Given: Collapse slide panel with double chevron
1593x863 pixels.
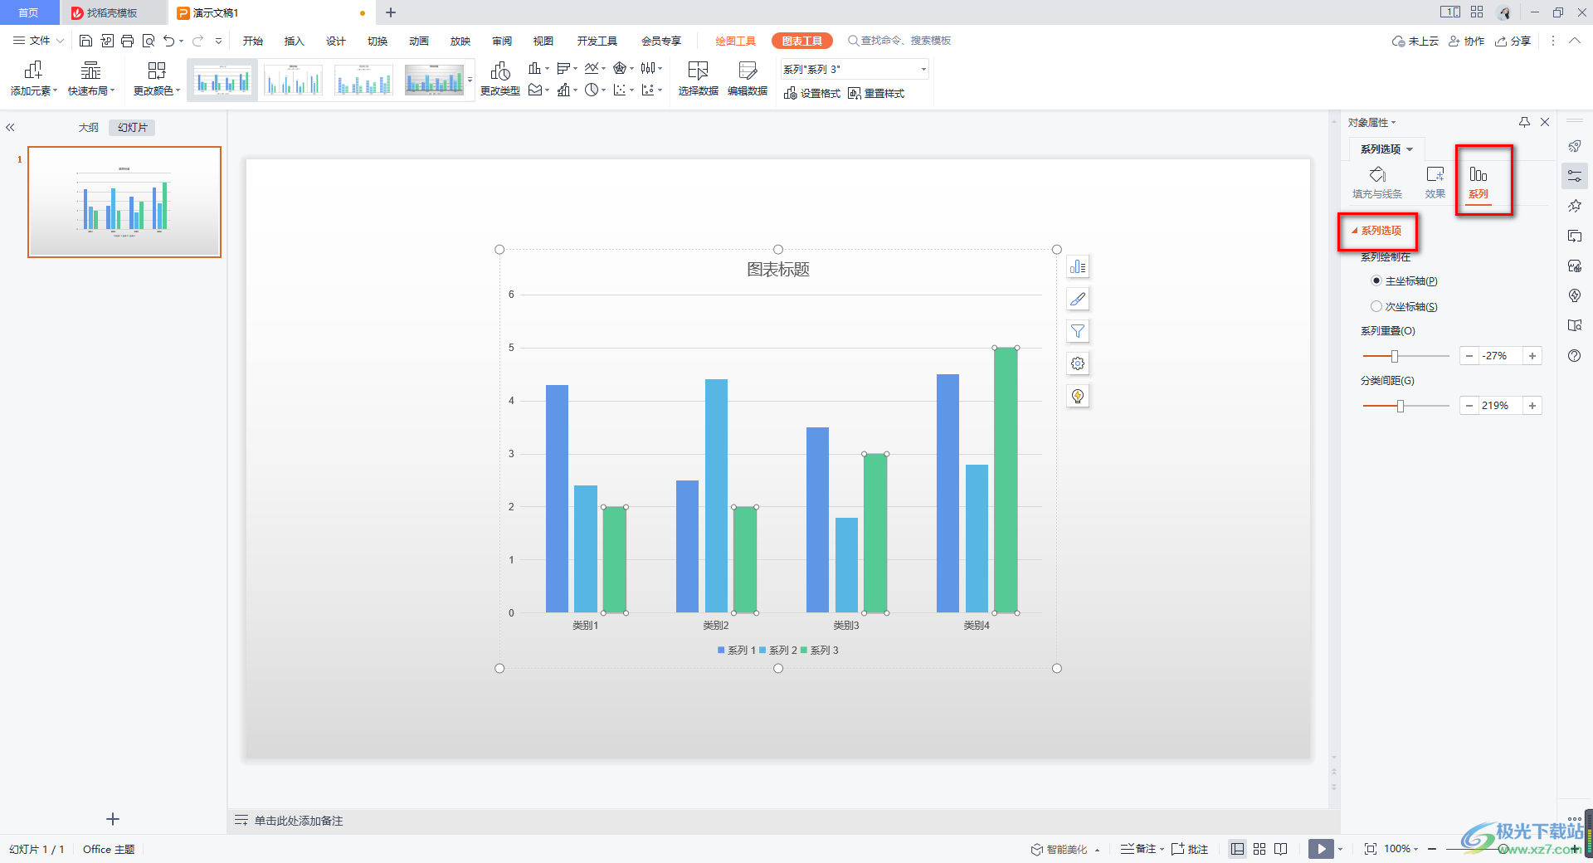Looking at the screenshot, I should [x=11, y=128].
